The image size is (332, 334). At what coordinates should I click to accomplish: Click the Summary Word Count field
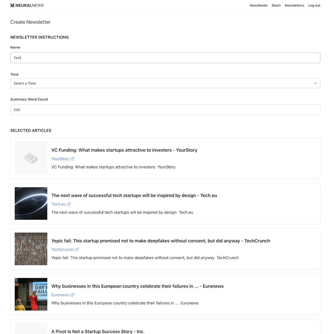(x=165, y=110)
